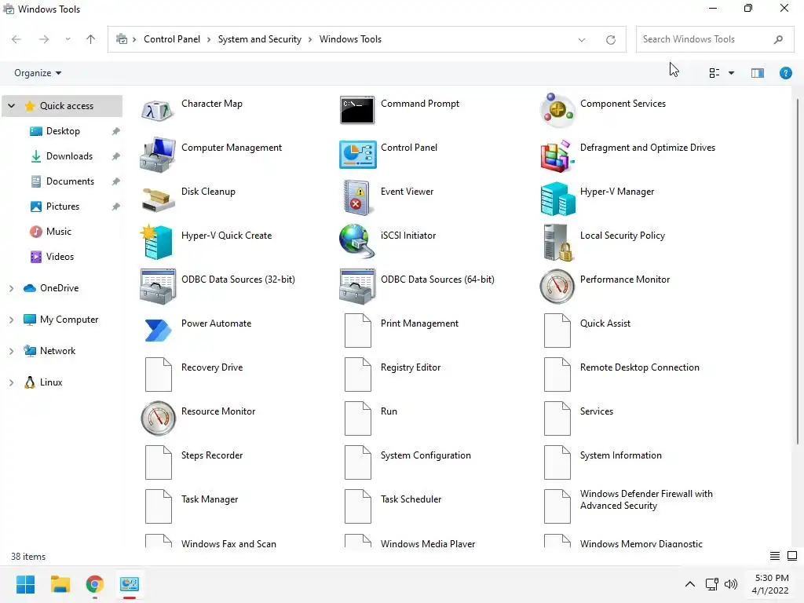The height and width of the screenshot is (603, 804).
Task: Select Recovery Drive label
Action: point(212,367)
